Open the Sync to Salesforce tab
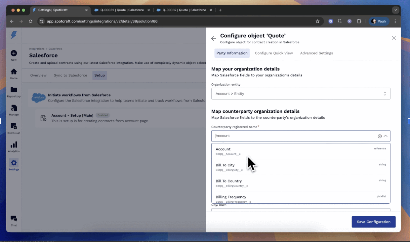 pyautogui.click(x=70, y=75)
